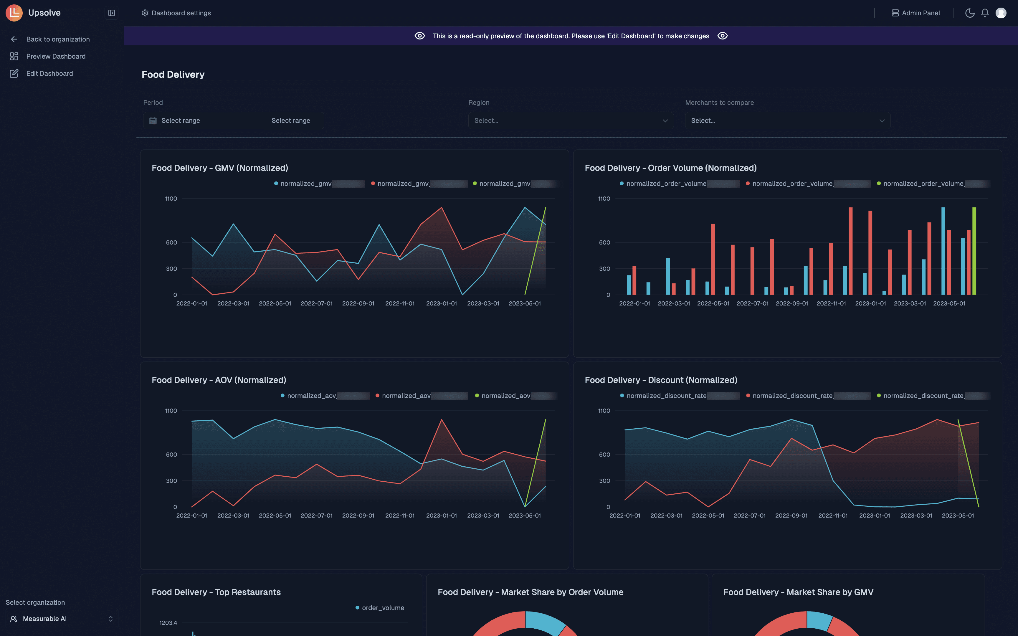Viewport: 1018px width, 636px height.
Task: Open Dashboard settings
Action: pos(176,13)
